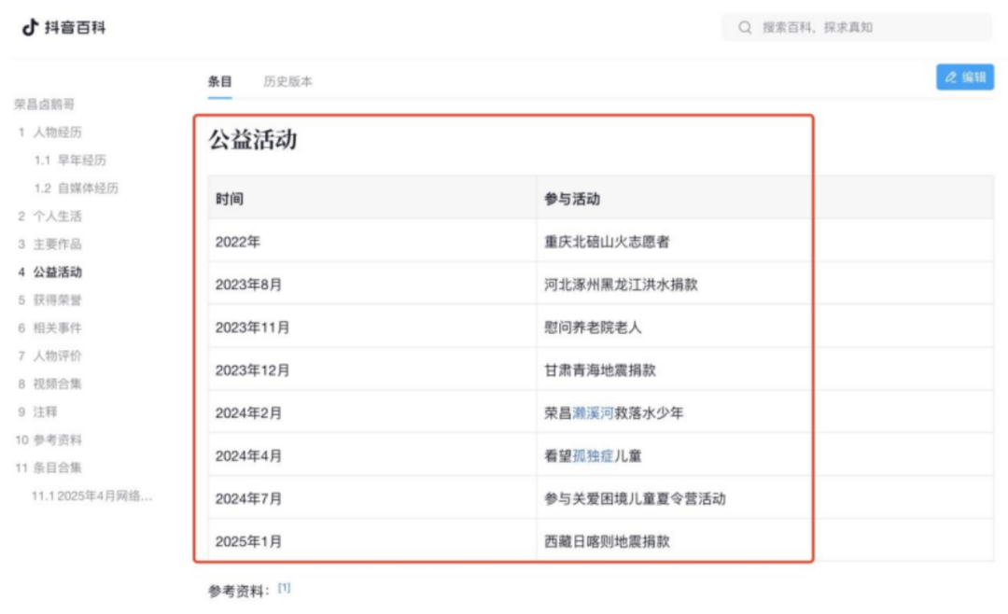Click the search magnifier icon
Screen dimensions: 1008x614
click(x=745, y=27)
